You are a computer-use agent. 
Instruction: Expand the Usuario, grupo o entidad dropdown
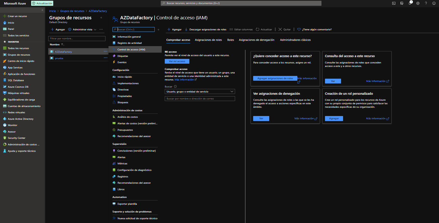[232, 92]
